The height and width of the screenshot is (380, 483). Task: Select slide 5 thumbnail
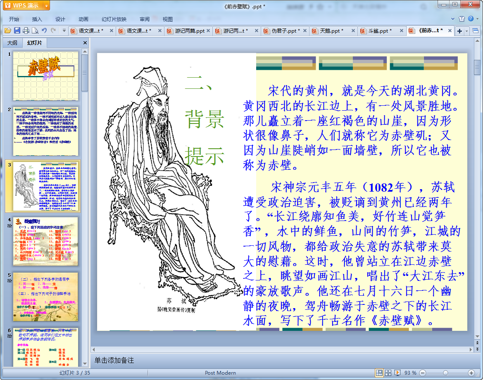tap(45, 297)
